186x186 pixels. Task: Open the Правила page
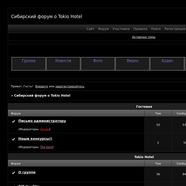click(140, 29)
